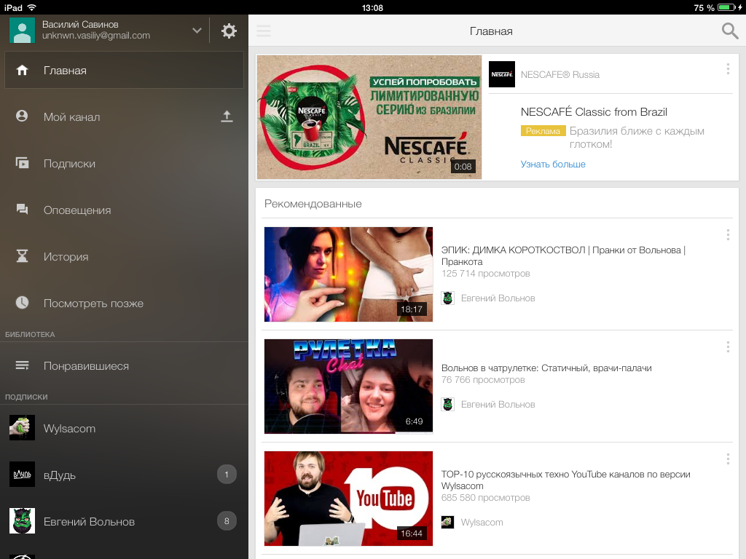Click the Узнать больше link

[x=553, y=164]
